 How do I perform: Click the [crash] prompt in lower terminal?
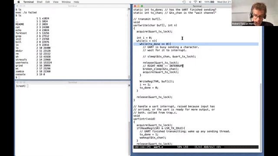tap(21, 86)
